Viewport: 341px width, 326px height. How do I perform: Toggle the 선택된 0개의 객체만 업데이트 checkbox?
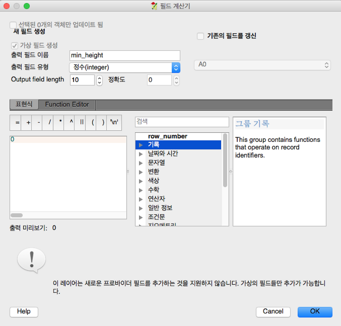pos(13,25)
